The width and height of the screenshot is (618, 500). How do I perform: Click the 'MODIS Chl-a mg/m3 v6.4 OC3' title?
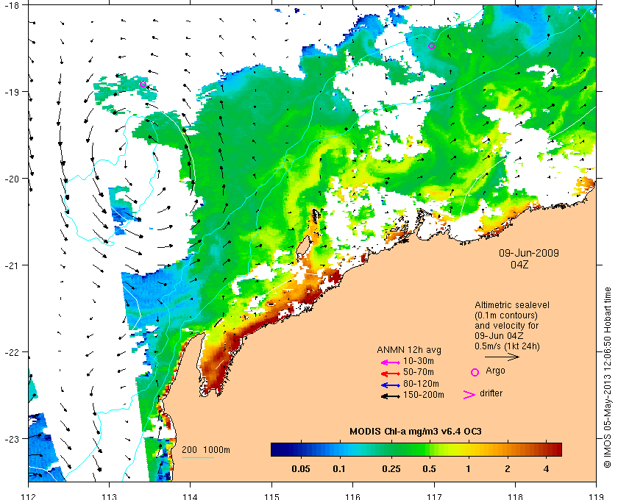416,432
